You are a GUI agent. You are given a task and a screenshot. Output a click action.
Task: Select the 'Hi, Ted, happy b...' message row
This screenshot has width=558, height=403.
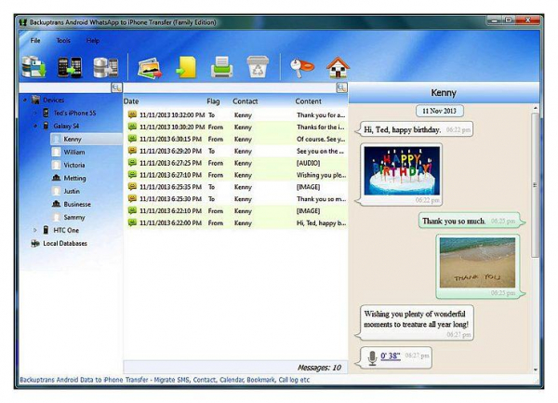pyautogui.click(x=235, y=222)
